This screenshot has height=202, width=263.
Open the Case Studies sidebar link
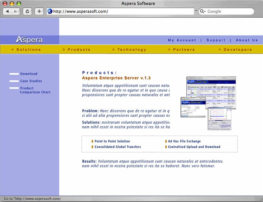(31, 81)
